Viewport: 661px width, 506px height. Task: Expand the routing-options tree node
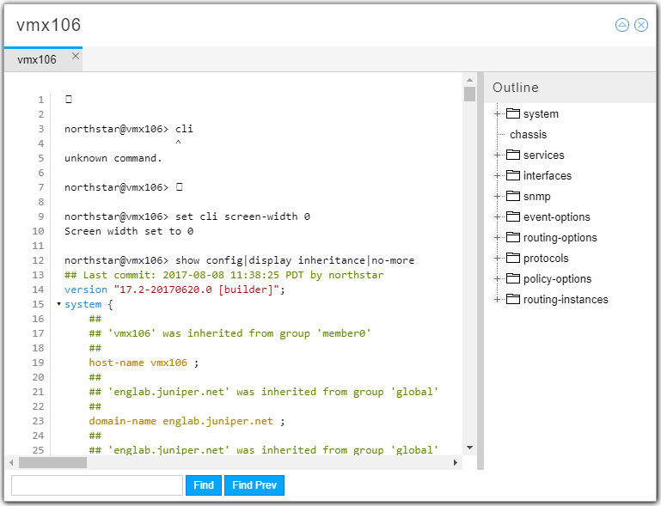pos(498,238)
